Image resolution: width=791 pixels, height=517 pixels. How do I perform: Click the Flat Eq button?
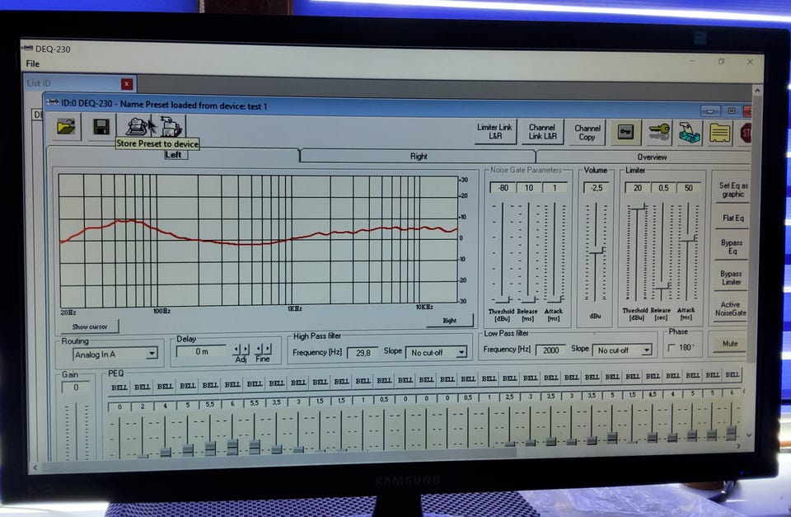click(x=732, y=219)
